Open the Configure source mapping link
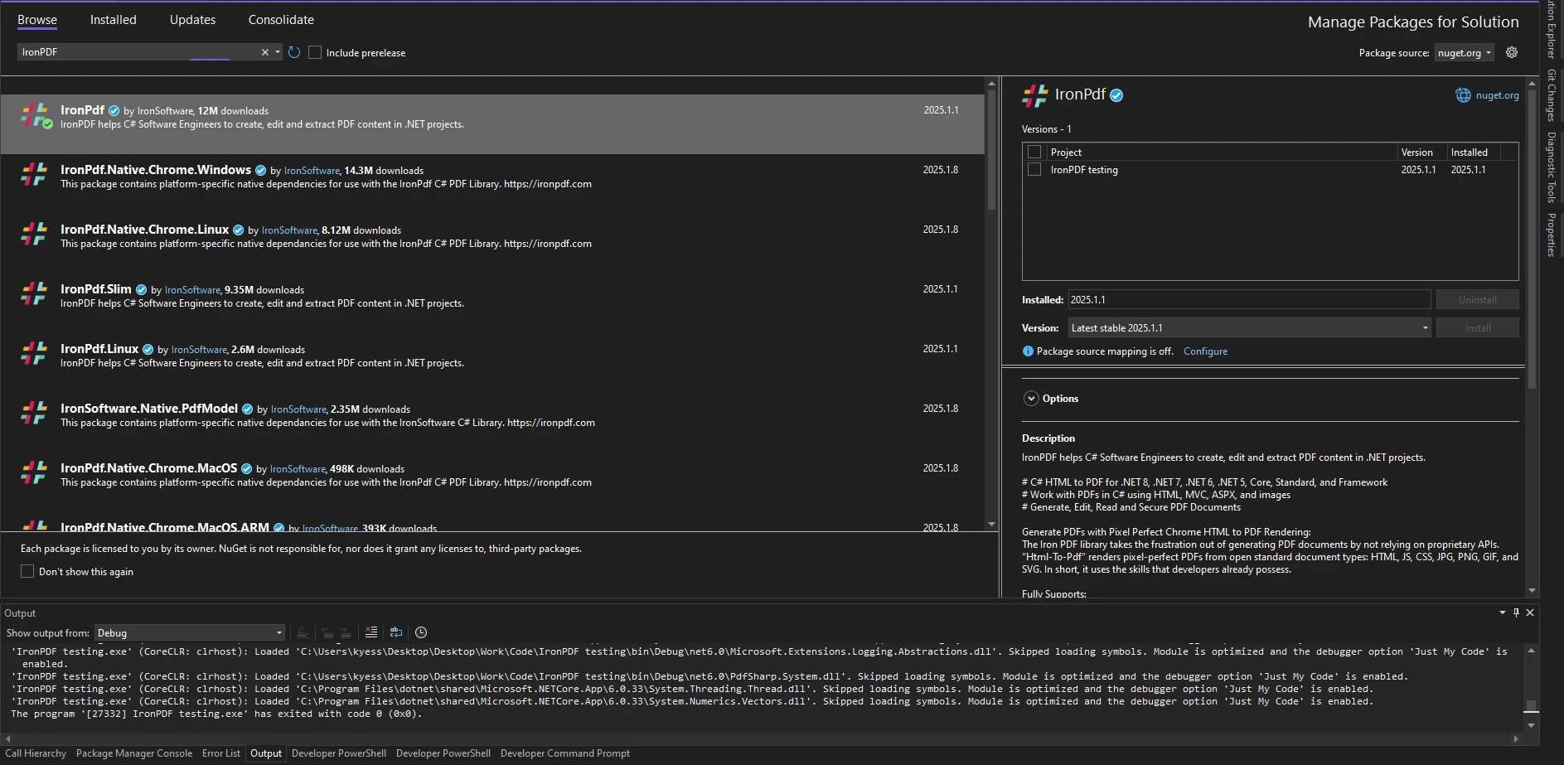The height and width of the screenshot is (765, 1564). 1205,351
